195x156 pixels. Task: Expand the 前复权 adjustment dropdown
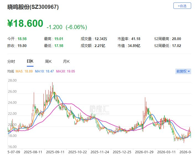(x=183, y=71)
